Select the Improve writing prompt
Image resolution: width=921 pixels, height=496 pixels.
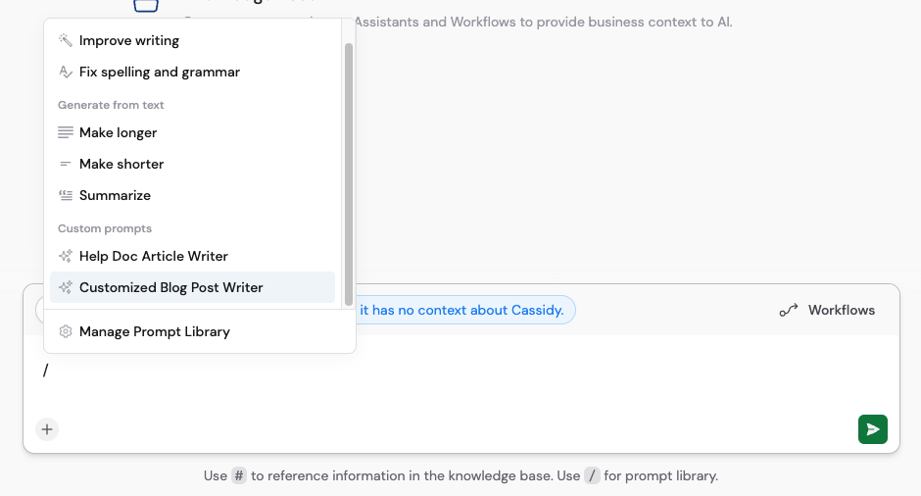(192, 40)
